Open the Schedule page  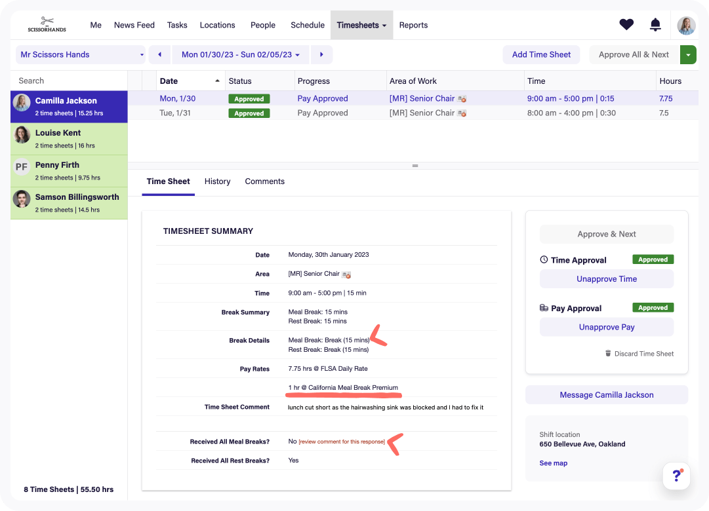point(308,26)
